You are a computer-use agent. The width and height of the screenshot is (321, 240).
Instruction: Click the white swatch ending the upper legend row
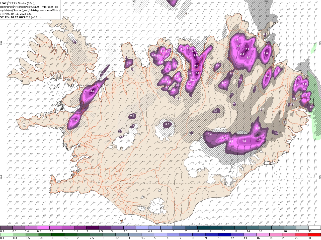(x=314, y=228)
